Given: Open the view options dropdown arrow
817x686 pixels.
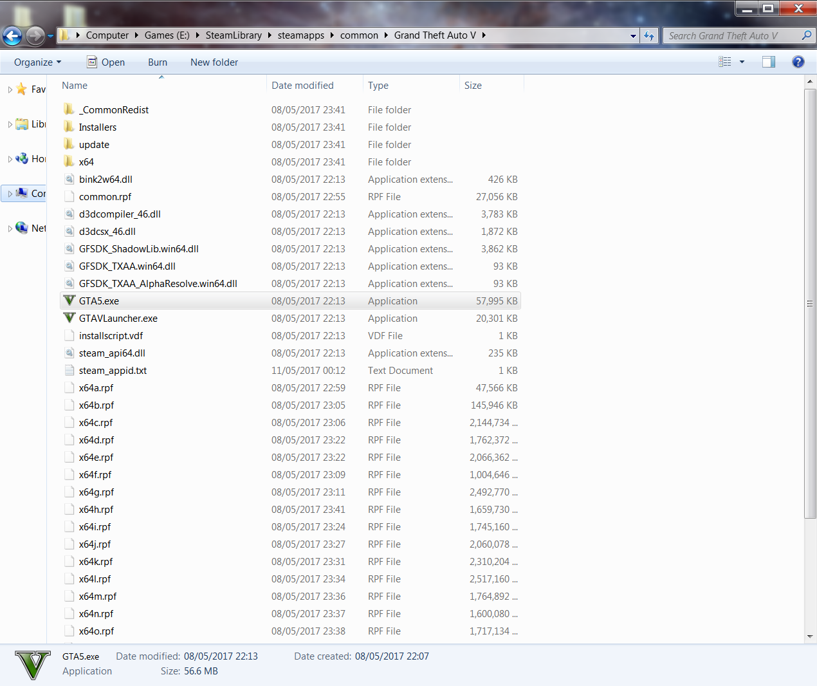Looking at the screenshot, I should (742, 62).
